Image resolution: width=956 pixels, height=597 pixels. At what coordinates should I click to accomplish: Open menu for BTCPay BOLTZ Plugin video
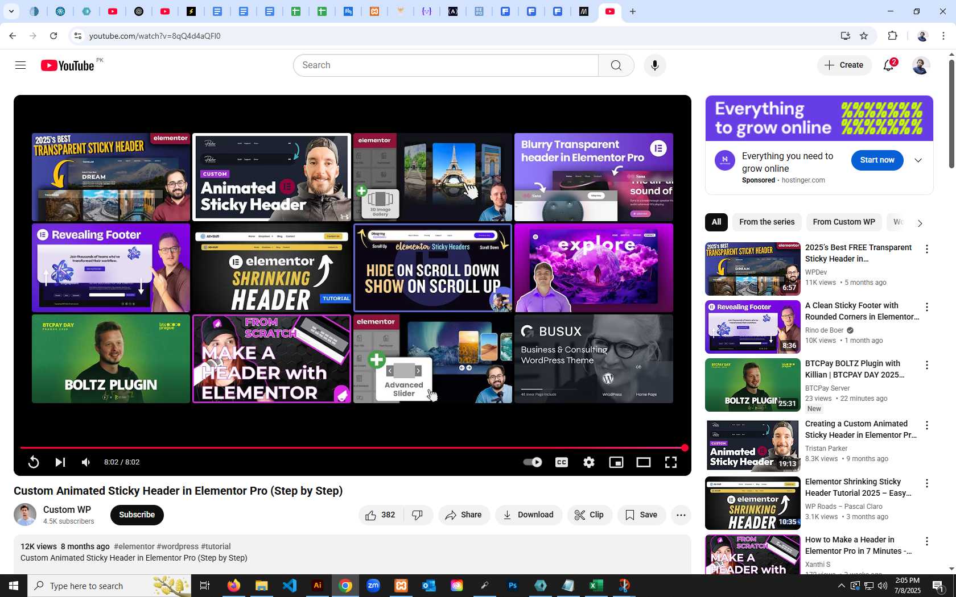tap(927, 365)
